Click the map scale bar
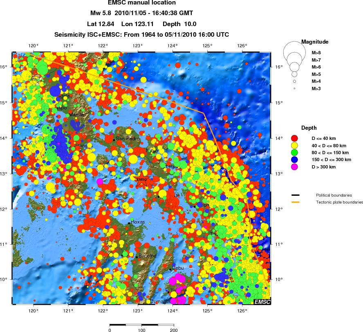Viewport: 363px width, 332px height. click(x=142, y=325)
